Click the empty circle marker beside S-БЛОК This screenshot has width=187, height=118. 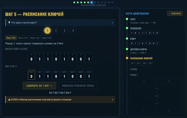127,69
